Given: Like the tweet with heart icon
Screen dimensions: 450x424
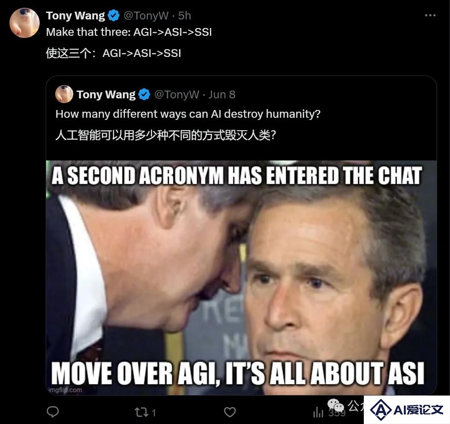Looking at the screenshot, I should (230, 412).
